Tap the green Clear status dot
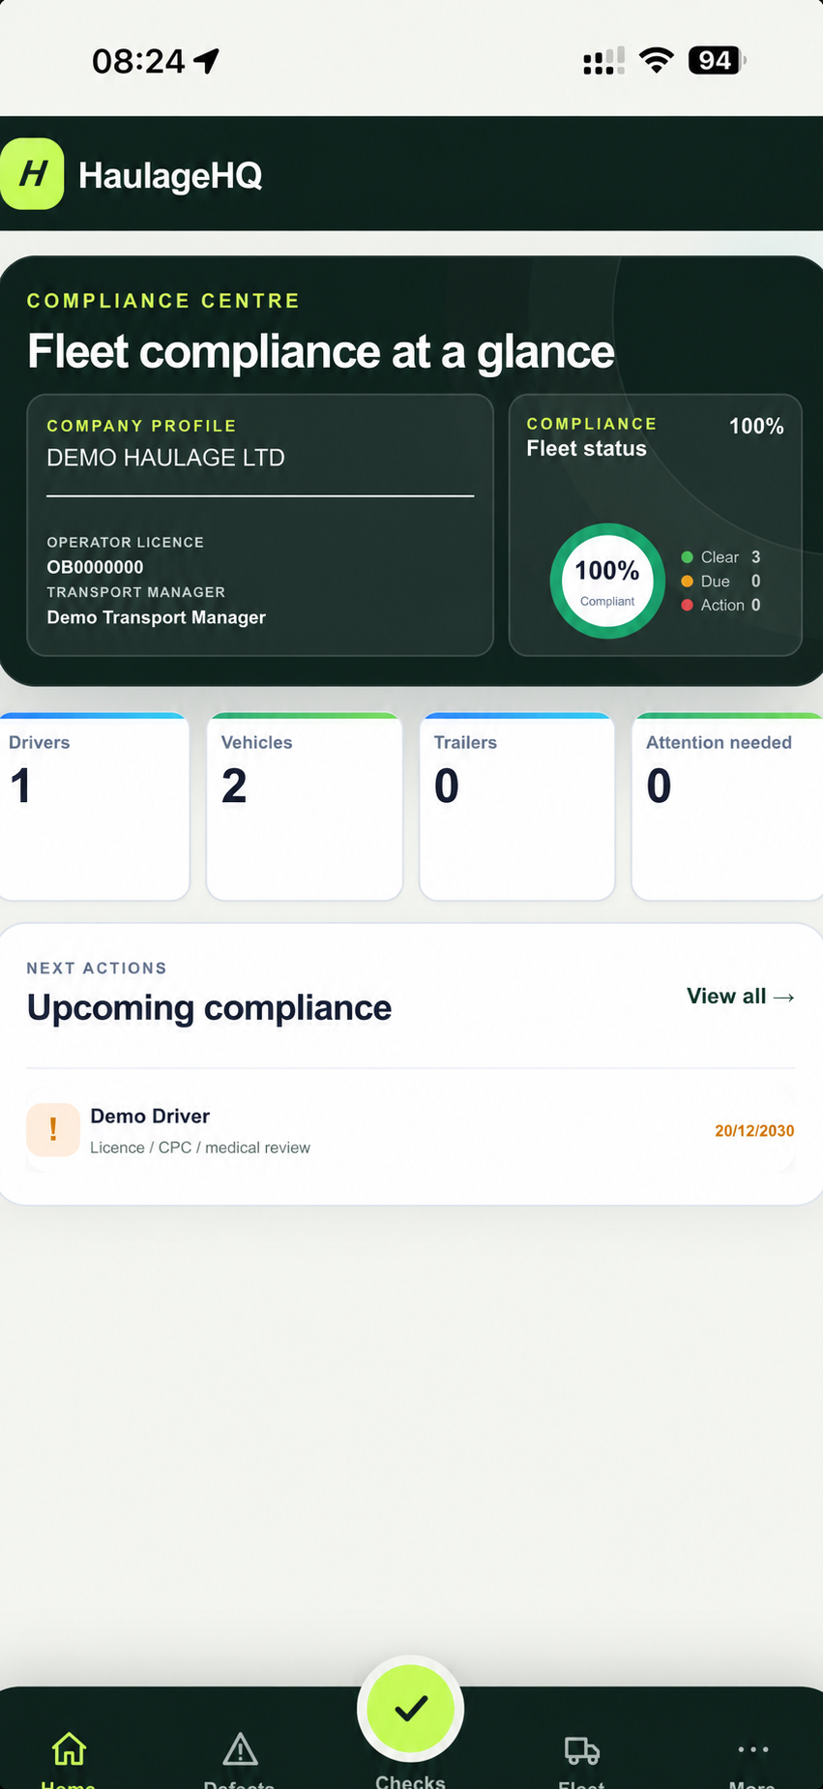 (x=687, y=557)
